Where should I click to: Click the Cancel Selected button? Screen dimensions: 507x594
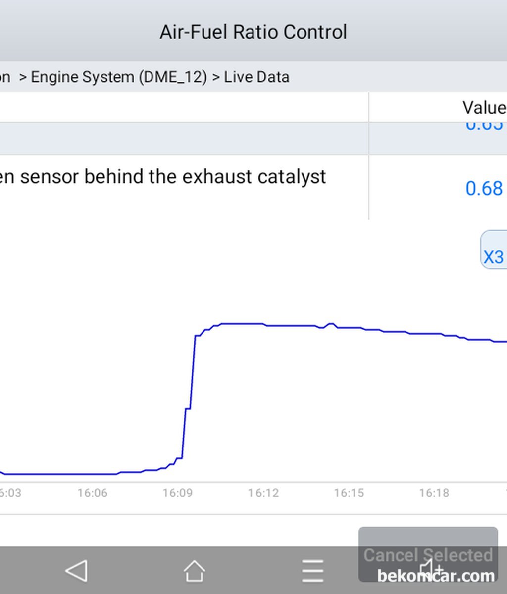click(x=428, y=554)
